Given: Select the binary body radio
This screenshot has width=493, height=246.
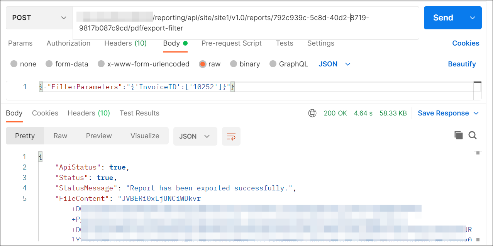Looking at the screenshot, I should click(x=234, y=64).
